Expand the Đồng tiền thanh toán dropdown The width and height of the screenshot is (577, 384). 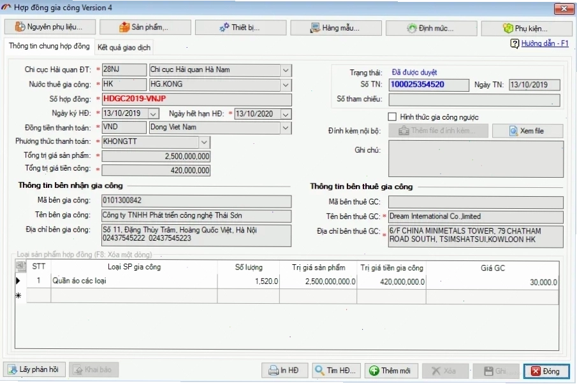[286, 128]
